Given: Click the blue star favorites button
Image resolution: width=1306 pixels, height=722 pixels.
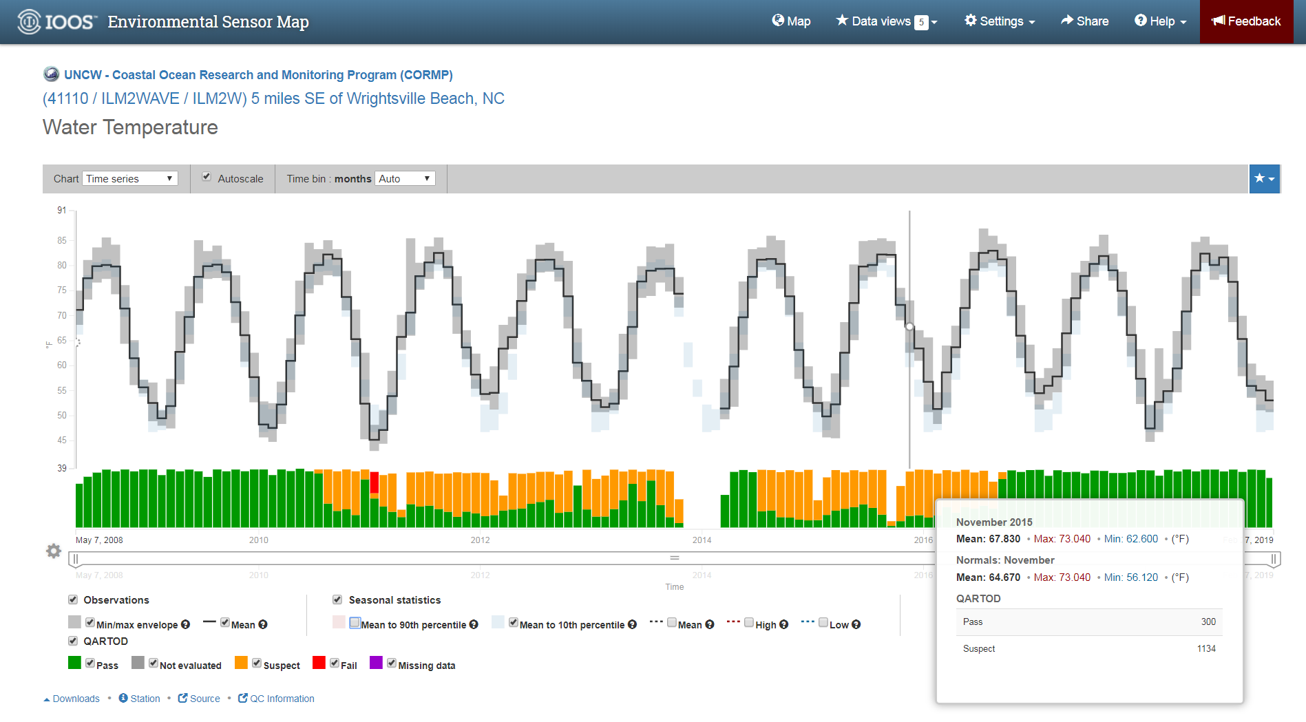Looking at the screenshot, I should 1264,179.
